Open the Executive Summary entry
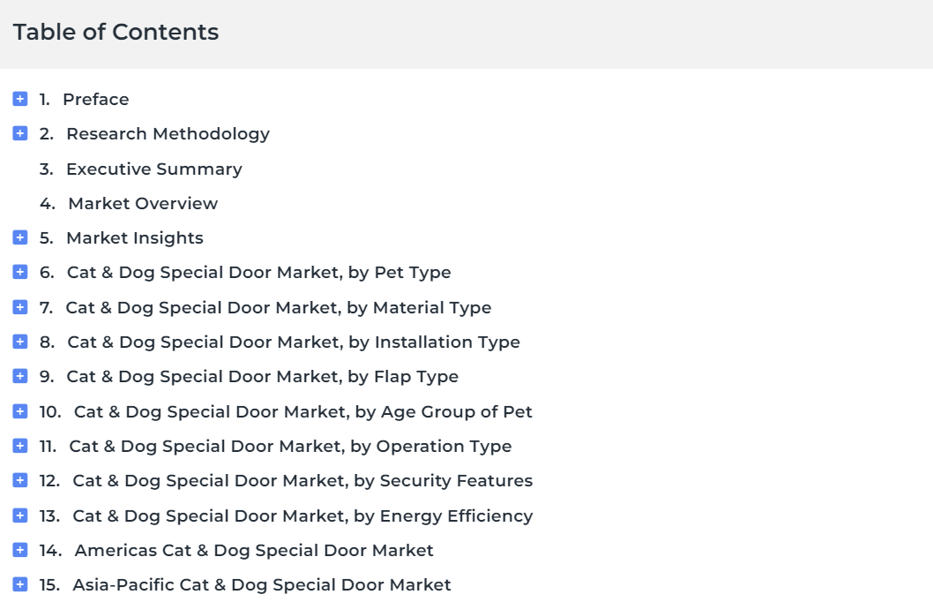The image size is (933, 602). coord(154,169)
